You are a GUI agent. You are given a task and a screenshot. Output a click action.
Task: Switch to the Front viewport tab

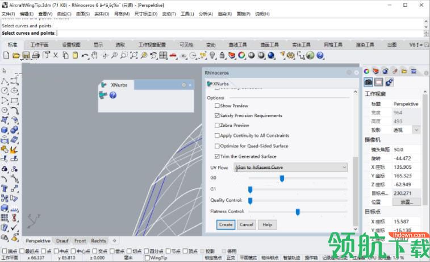80,240
